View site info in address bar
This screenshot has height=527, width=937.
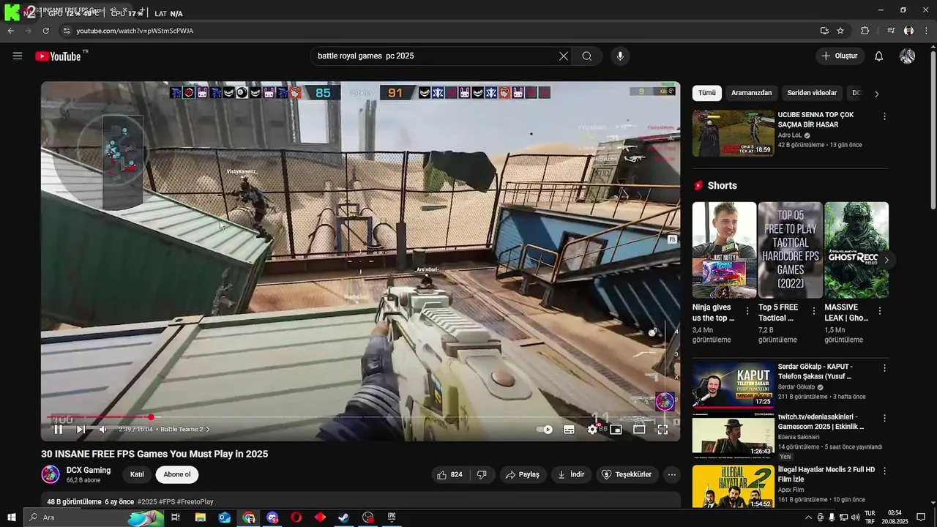66,31
